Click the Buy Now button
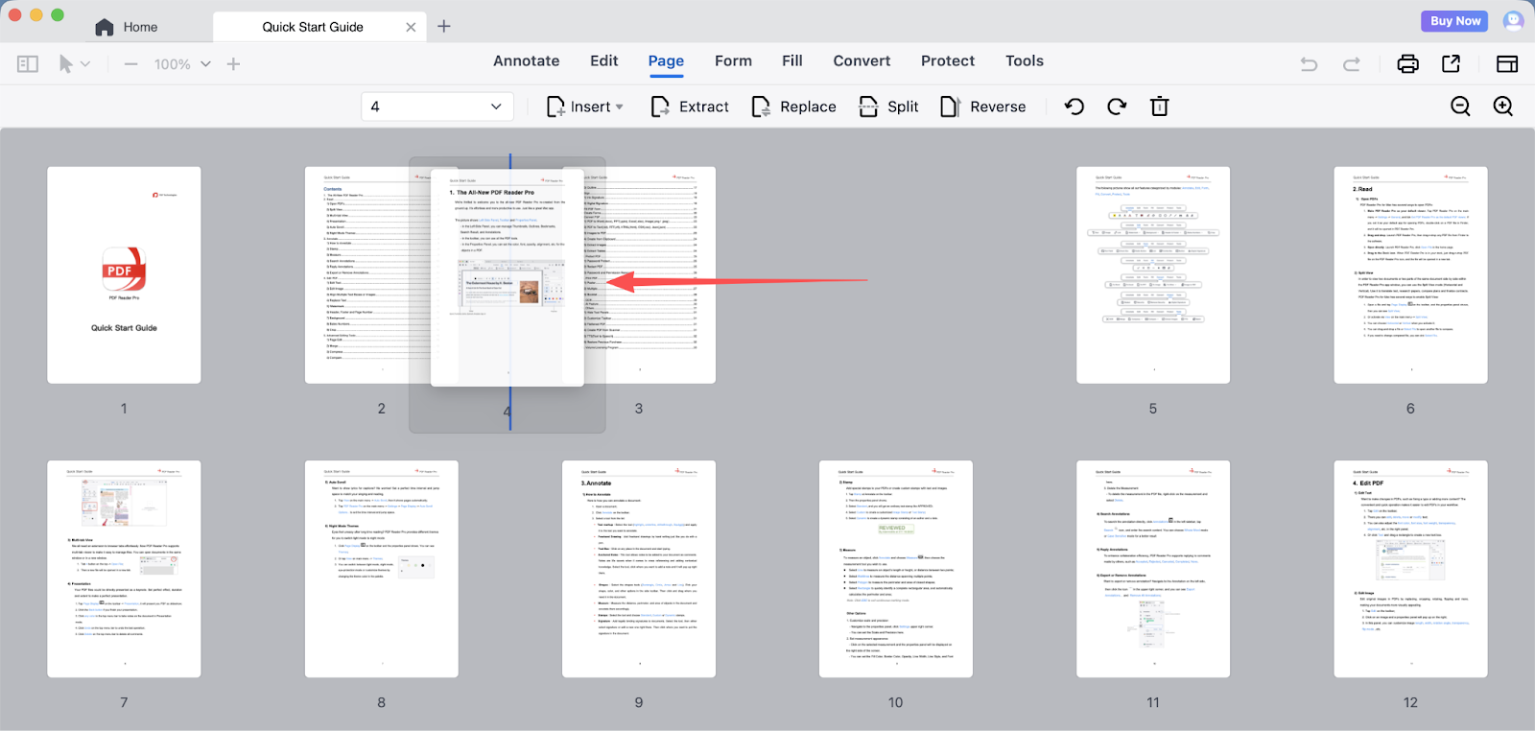1535x731 pixels. tap(1454, 21)
